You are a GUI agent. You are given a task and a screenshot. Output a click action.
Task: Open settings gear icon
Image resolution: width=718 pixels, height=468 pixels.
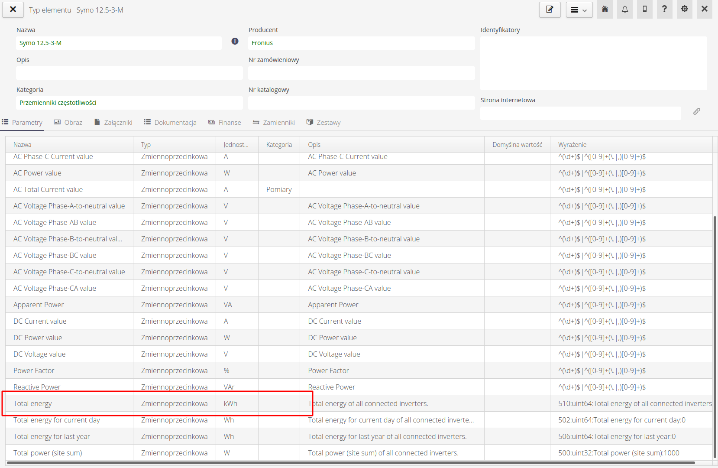[685, 9]
